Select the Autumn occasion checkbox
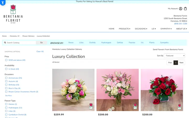This screenshot has width=189, height=118. point(6,81)
